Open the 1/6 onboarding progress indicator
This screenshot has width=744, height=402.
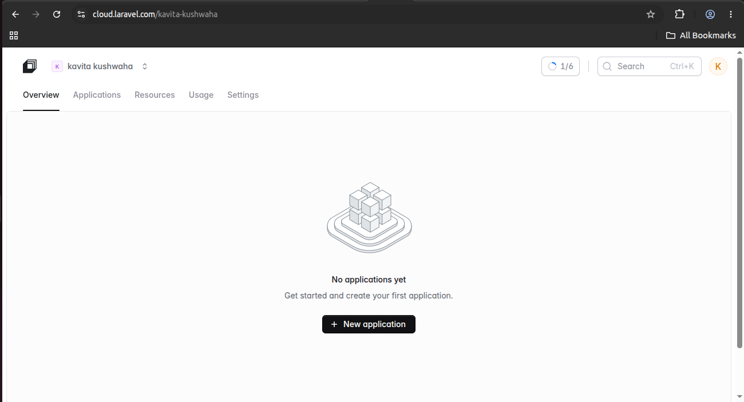(560, 66)
